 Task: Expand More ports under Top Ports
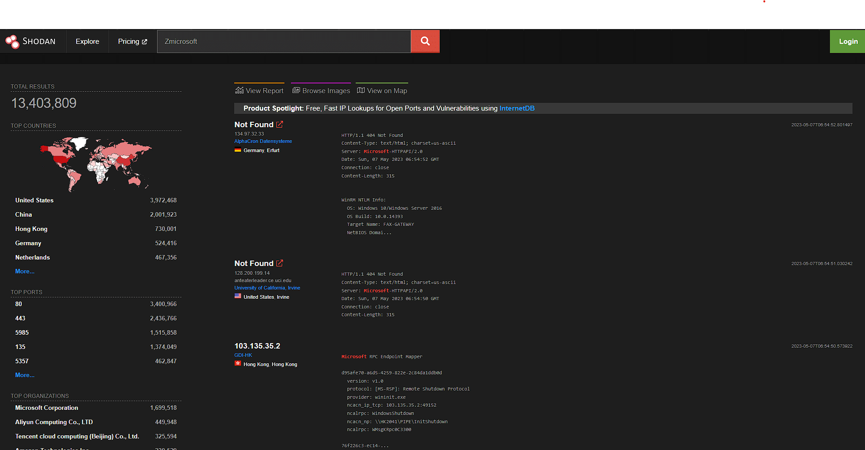click(x=24, y=375)
